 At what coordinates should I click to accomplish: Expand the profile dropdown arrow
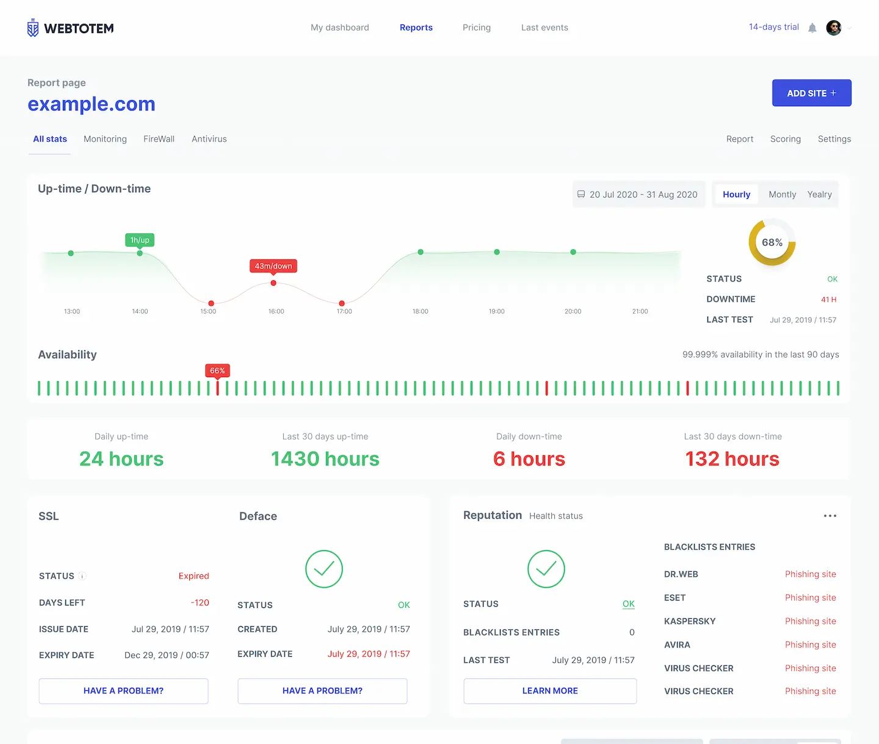tap(849, 28)
